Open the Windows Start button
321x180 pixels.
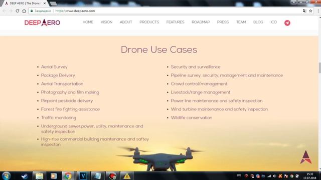(7, 176)
